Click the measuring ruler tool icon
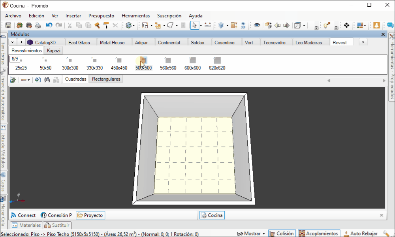This screenshot has width=395, height=237. (x=208, y=25)
